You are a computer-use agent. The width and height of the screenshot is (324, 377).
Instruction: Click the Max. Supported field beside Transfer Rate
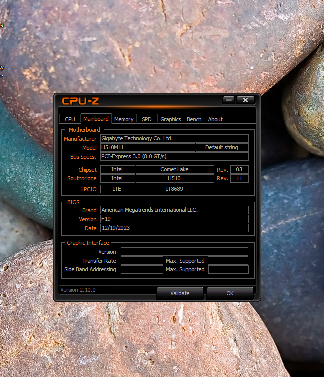point(228,261)
